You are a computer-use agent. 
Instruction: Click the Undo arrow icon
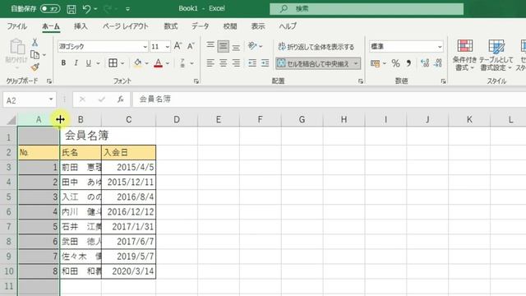(86, 9)
